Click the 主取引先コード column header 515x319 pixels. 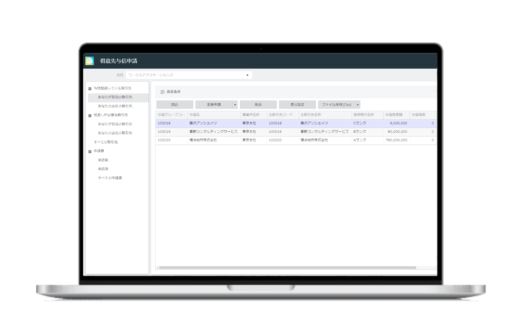(283, 115)
